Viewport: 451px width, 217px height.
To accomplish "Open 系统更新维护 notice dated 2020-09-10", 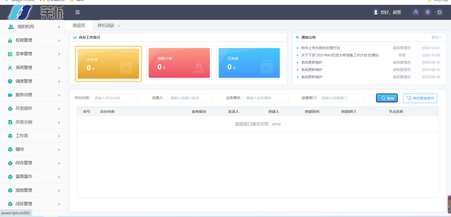I will pos(312,77).
